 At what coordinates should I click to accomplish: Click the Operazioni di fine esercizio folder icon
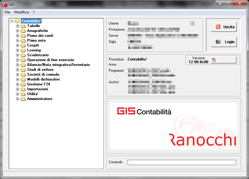(x=23, y=60)
